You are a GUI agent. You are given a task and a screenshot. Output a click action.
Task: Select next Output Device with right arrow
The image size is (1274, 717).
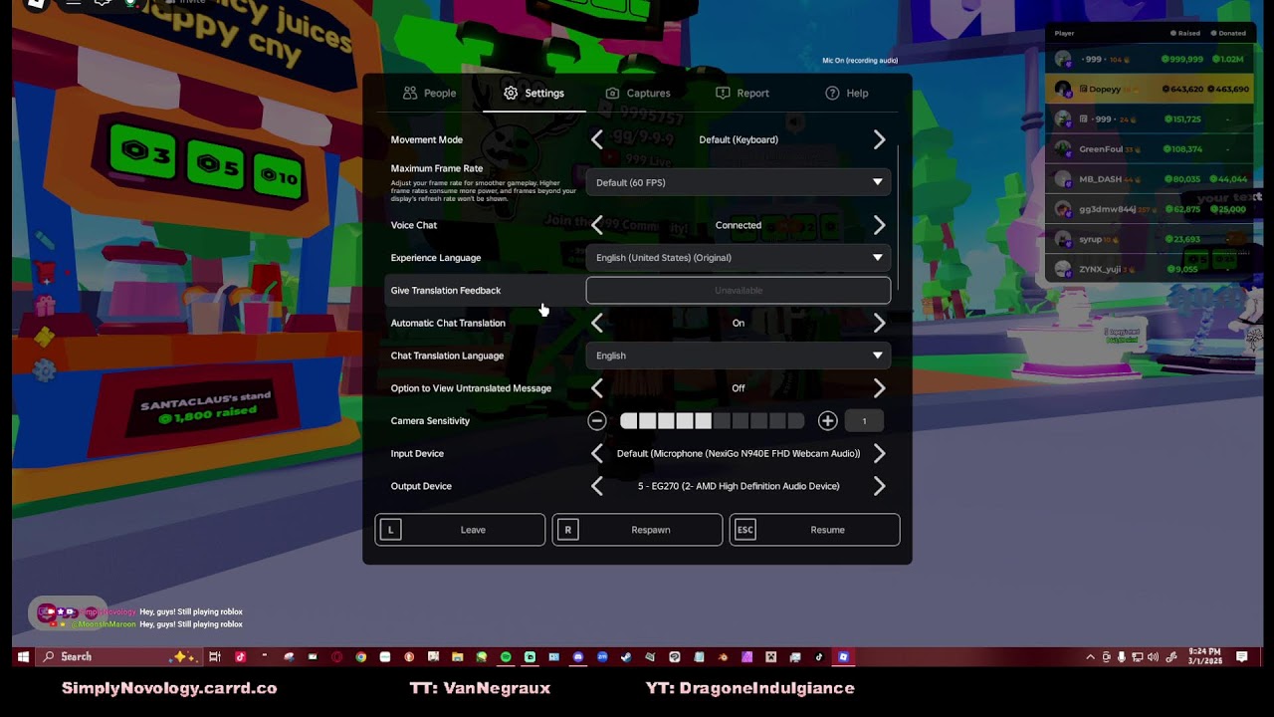click(879, 486)
